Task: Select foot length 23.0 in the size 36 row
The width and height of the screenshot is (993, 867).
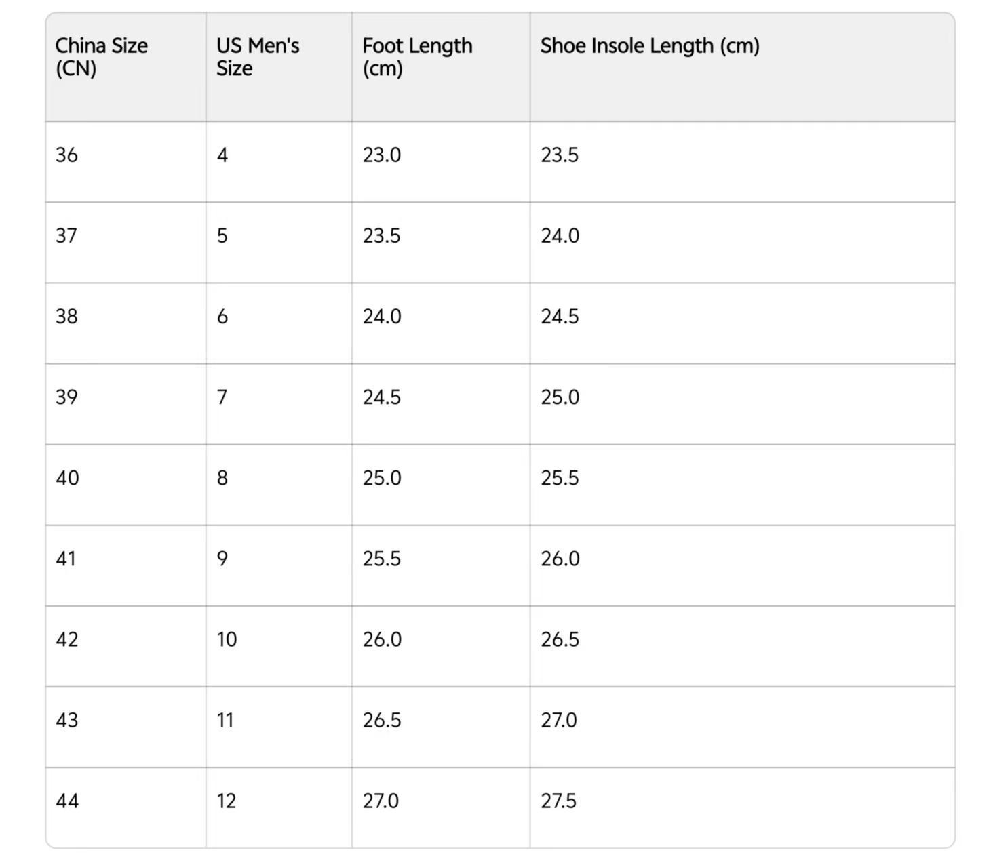Action: pos(381,155)
